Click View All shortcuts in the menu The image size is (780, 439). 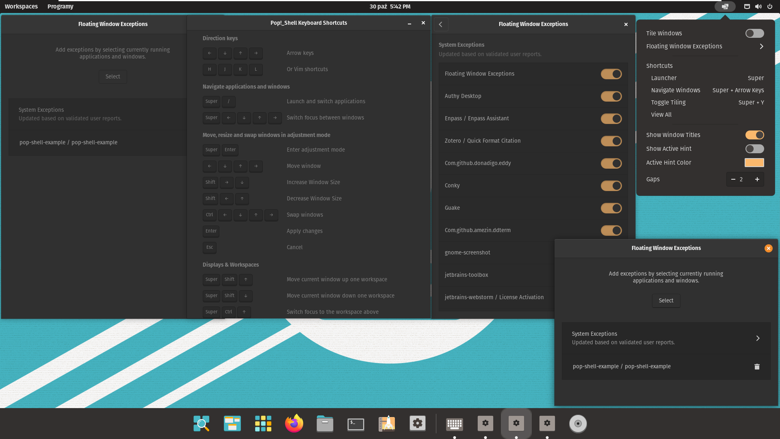(x=661, y=115)
